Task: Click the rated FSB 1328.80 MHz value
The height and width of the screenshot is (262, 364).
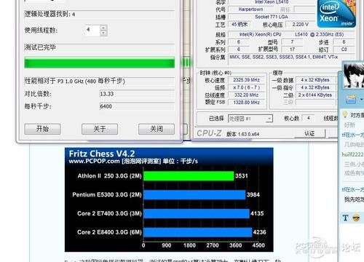Action: (x=246, y=103)
